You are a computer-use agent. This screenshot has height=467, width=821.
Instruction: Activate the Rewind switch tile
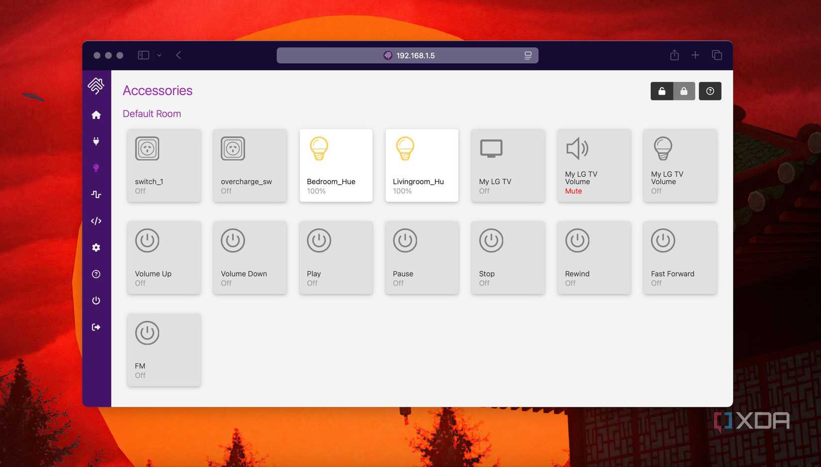coord(594,257)
